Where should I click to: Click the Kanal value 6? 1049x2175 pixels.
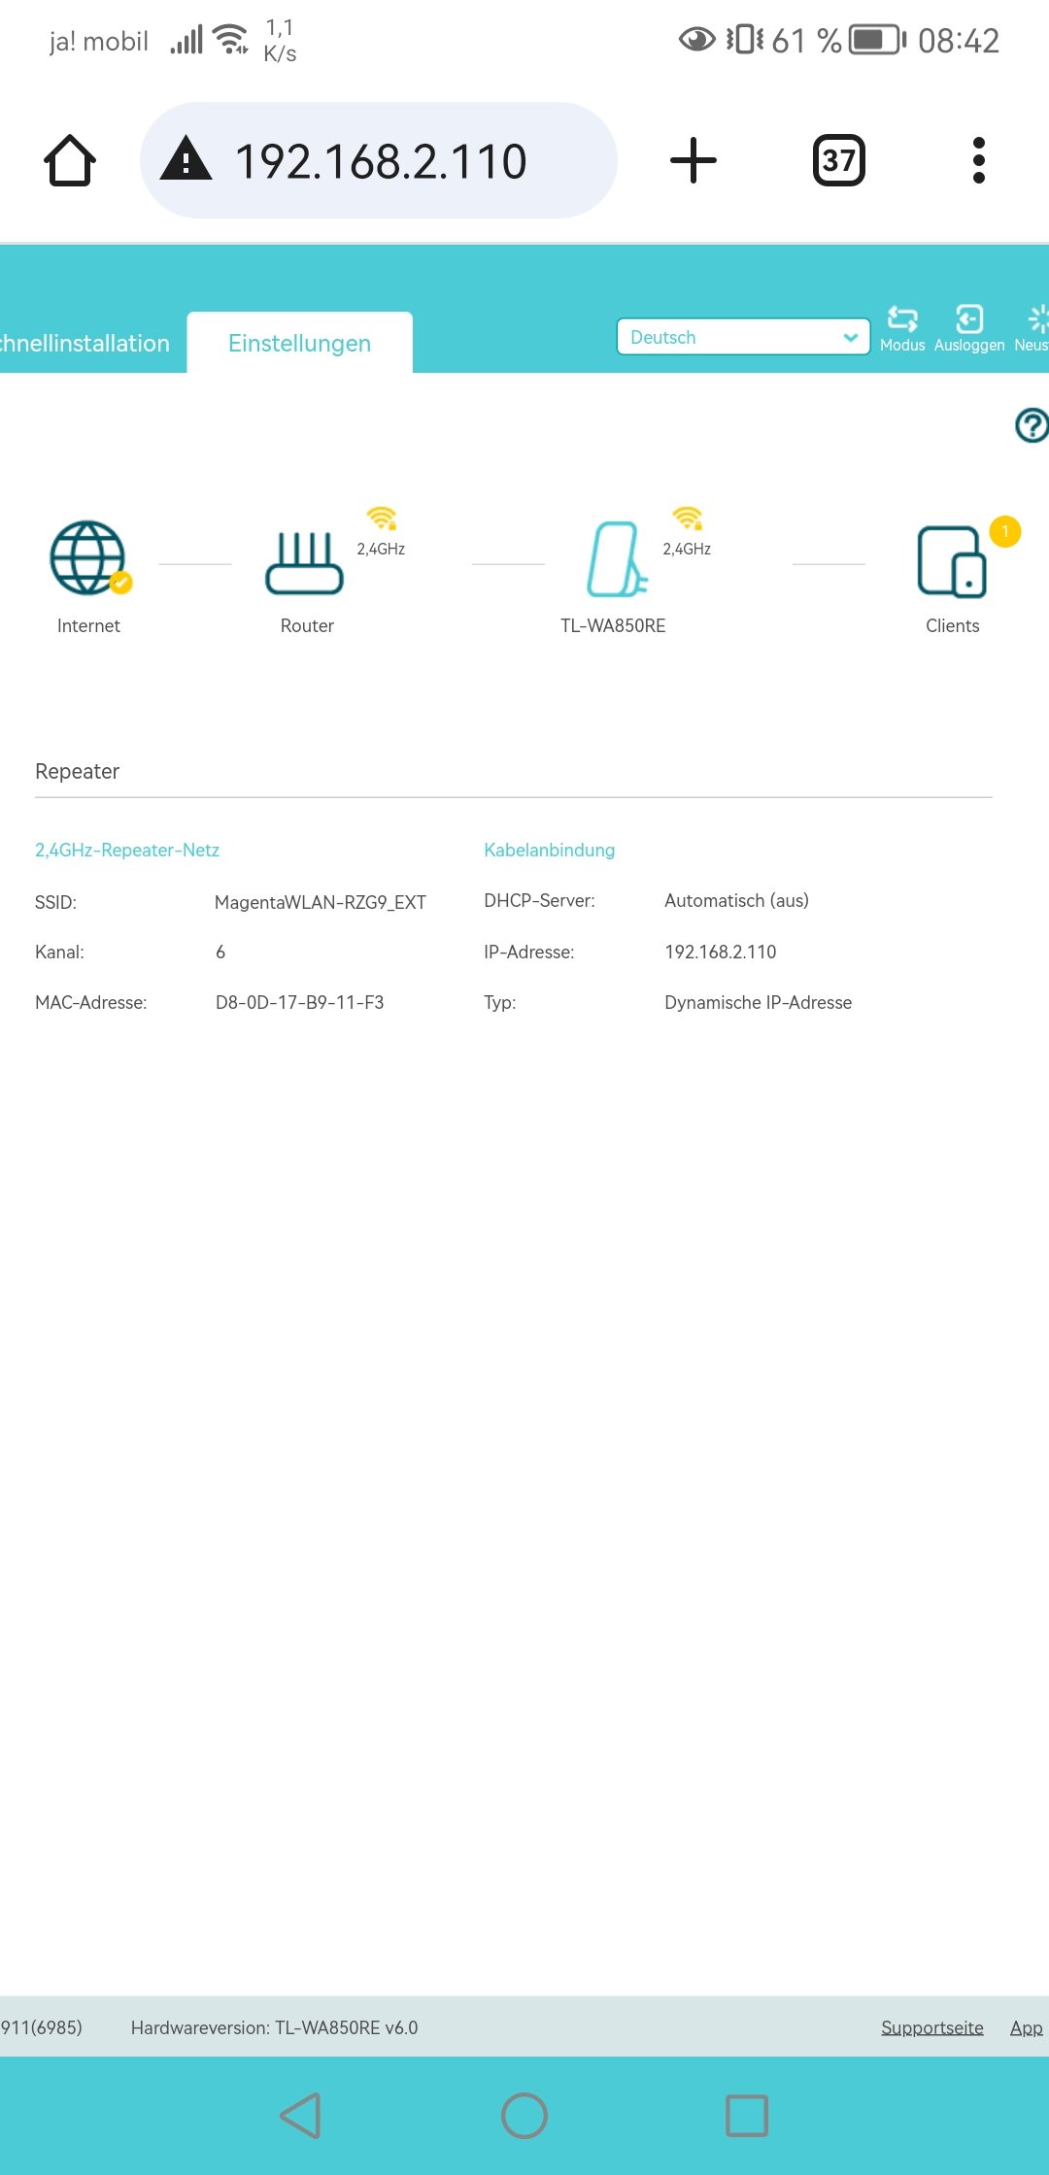(x=220, y=953)
